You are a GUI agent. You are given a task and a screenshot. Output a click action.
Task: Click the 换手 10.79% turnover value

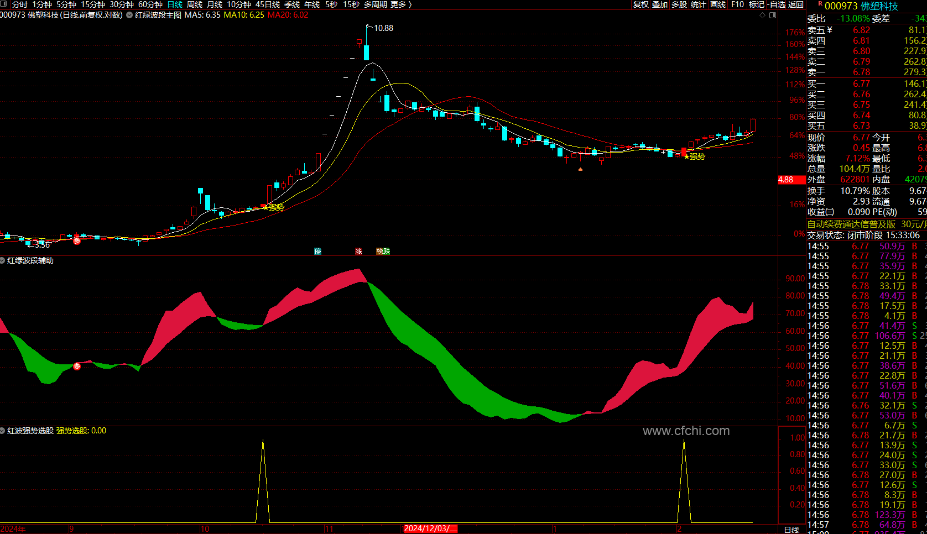coord(855,191)
